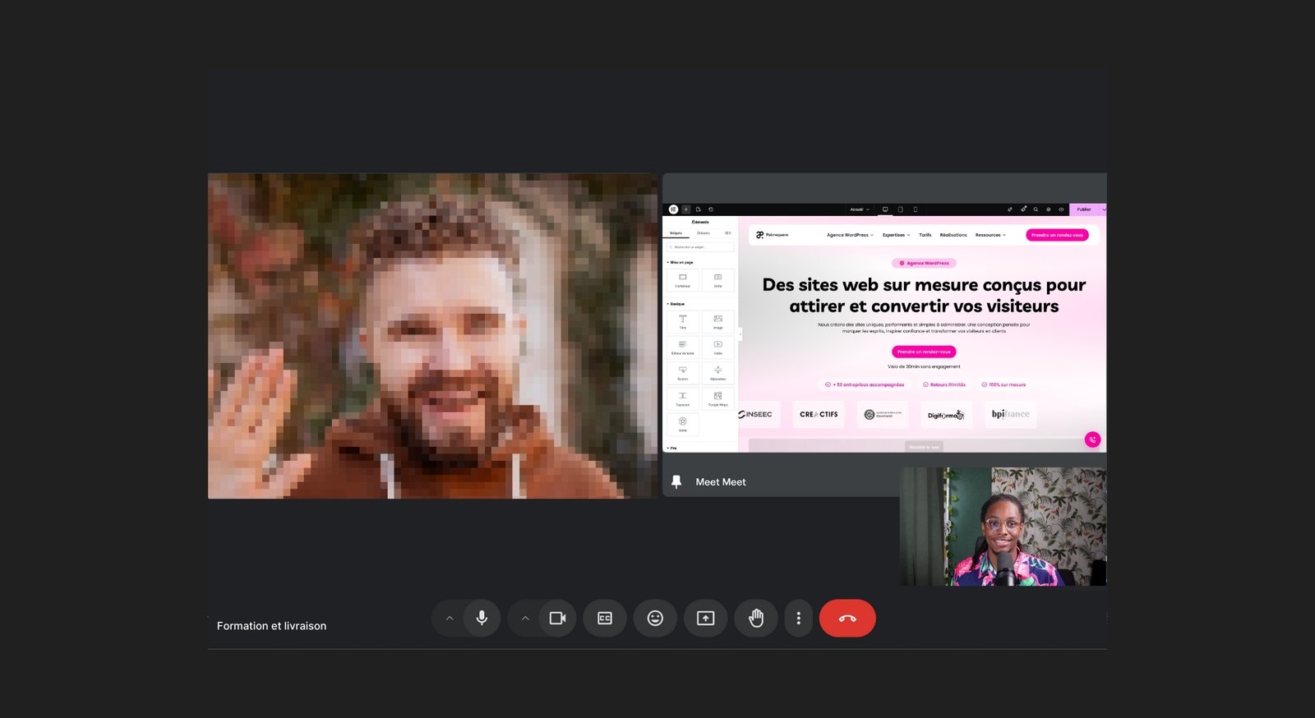Turn off the camera
The height and width of the screenshot is (718, 1315).
(557, 618)
